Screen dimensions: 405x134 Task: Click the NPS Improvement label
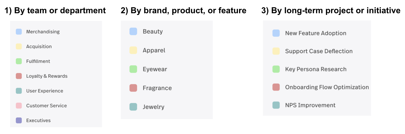[310, 105]
